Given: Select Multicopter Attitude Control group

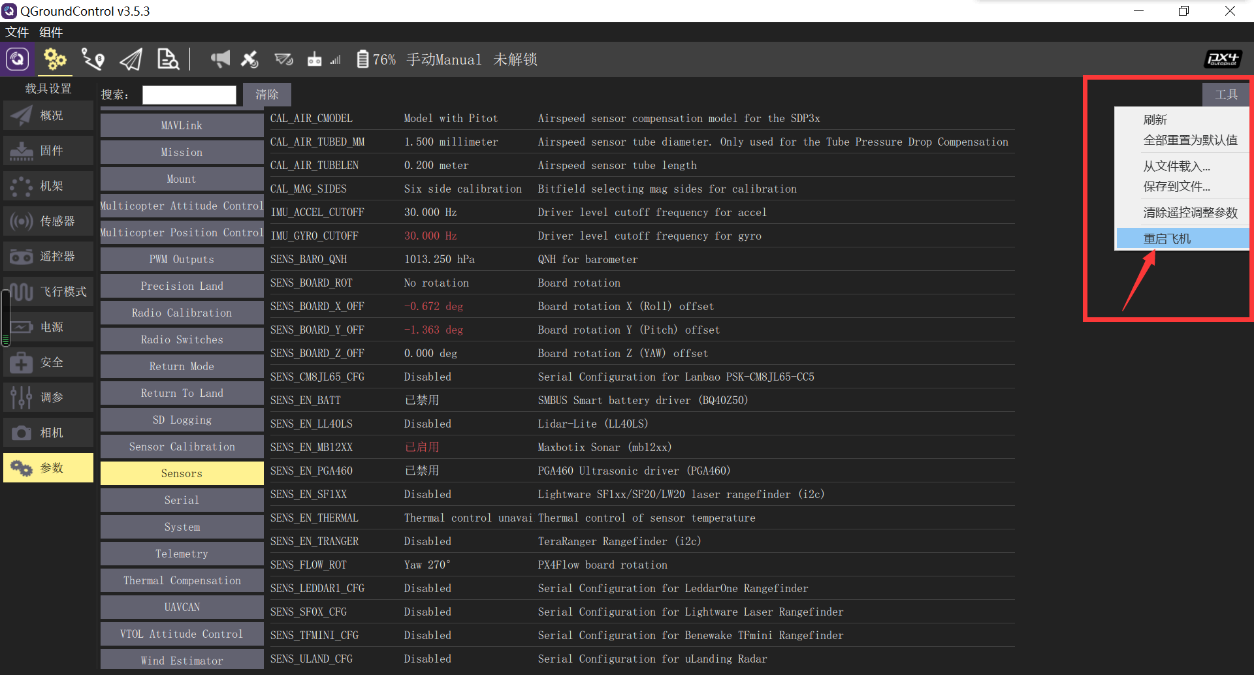Looking at the screenshot, I should coord(182,206).
